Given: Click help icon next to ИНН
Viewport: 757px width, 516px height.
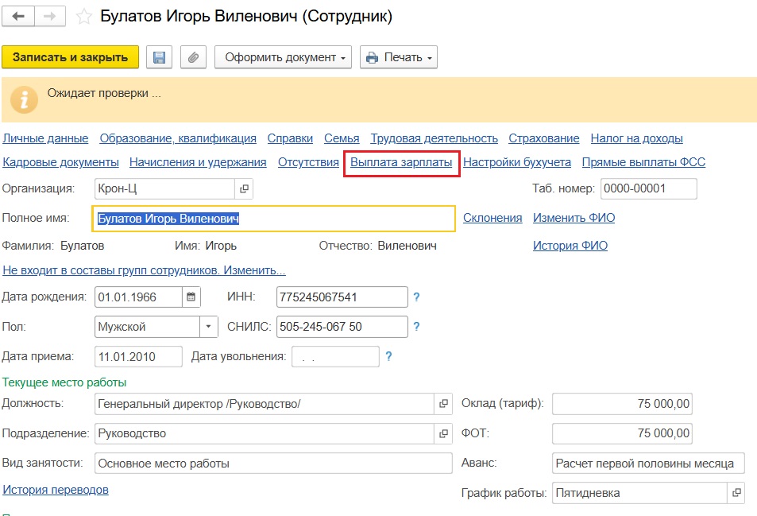Looking at the screenshot, I should 416,297.
